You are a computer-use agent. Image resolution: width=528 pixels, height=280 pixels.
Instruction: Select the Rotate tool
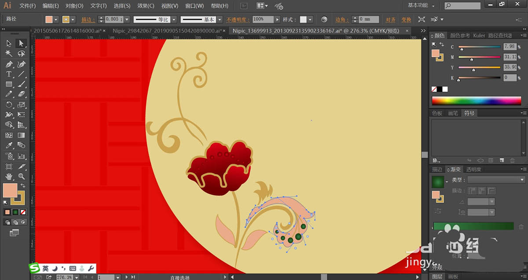coord(9,105)
